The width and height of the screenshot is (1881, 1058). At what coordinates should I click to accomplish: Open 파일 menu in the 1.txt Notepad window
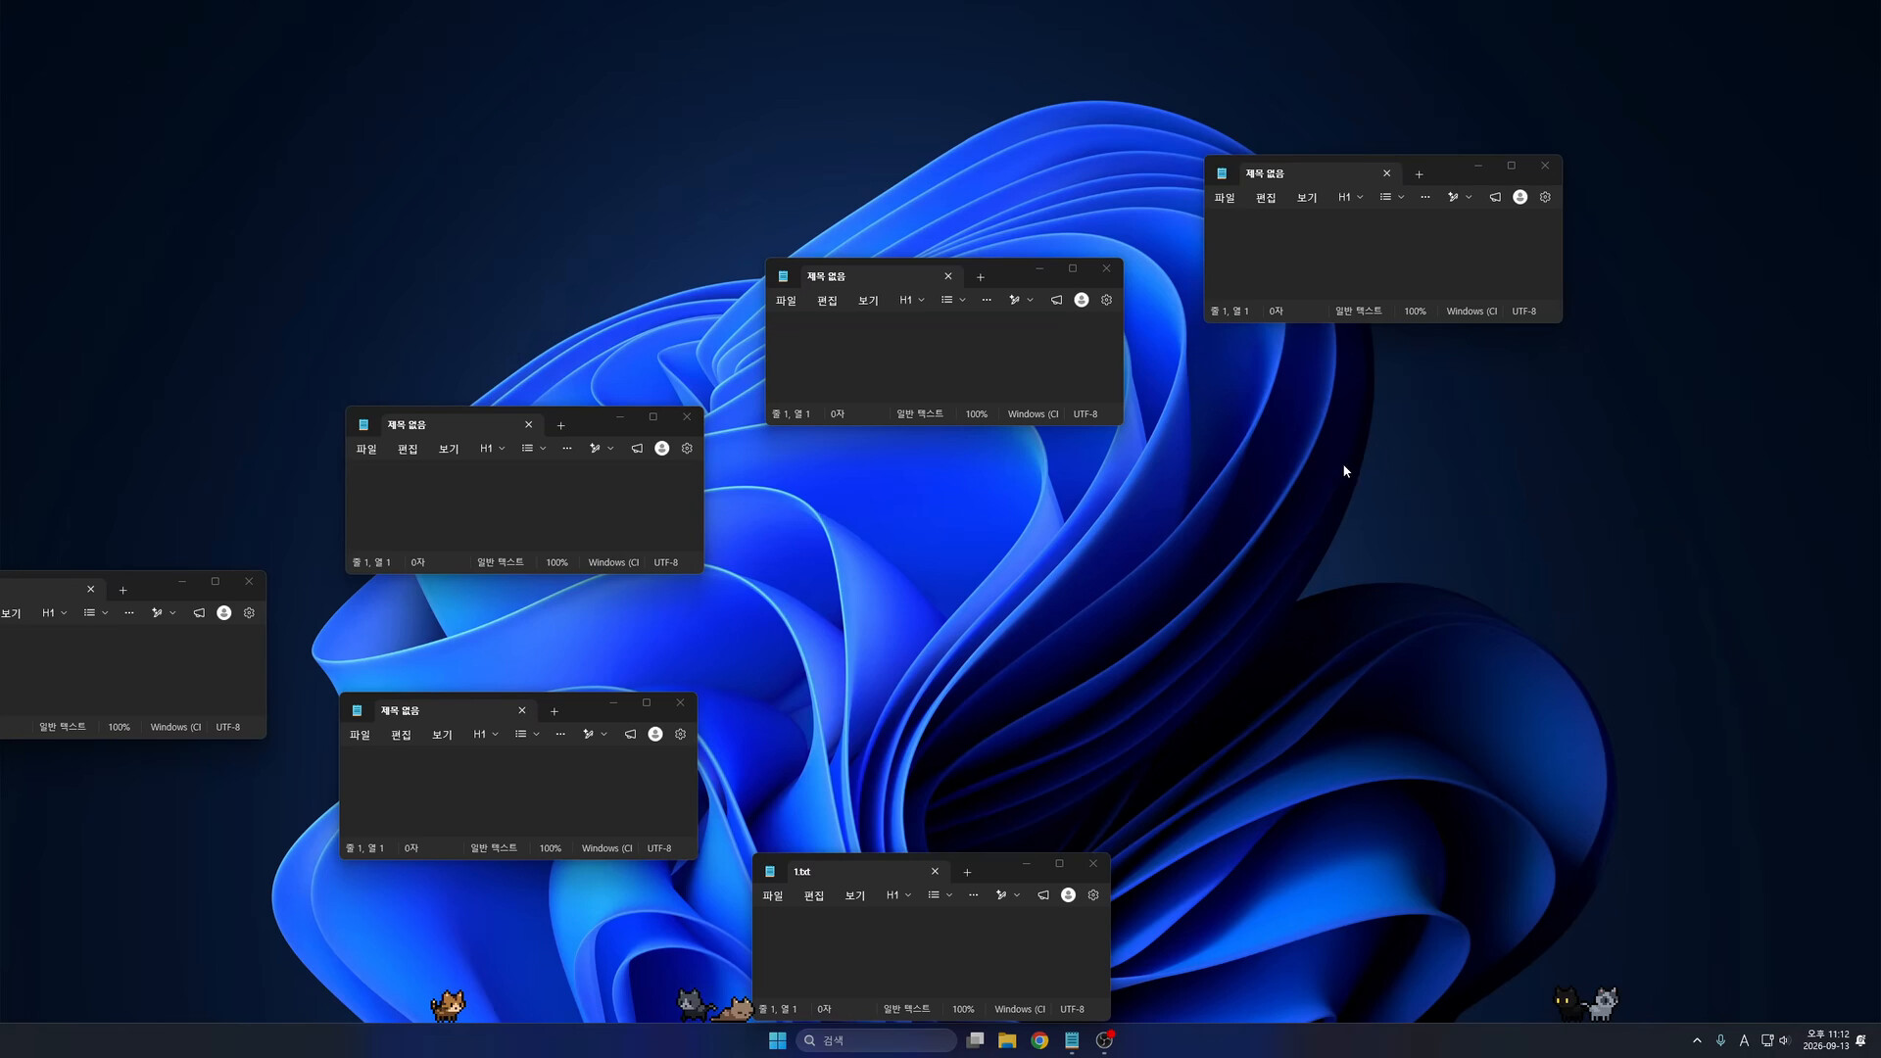pos(773,895)
